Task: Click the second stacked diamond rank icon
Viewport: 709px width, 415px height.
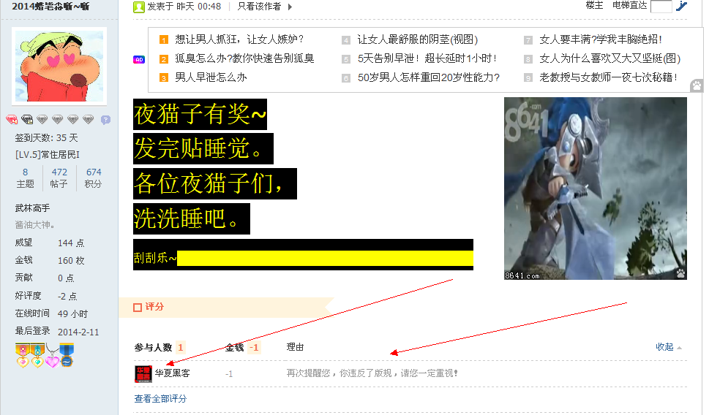Action: 27,120
